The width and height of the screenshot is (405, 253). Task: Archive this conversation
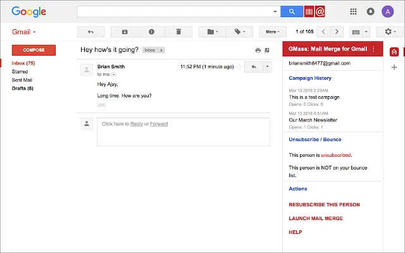tap(125, 32)
